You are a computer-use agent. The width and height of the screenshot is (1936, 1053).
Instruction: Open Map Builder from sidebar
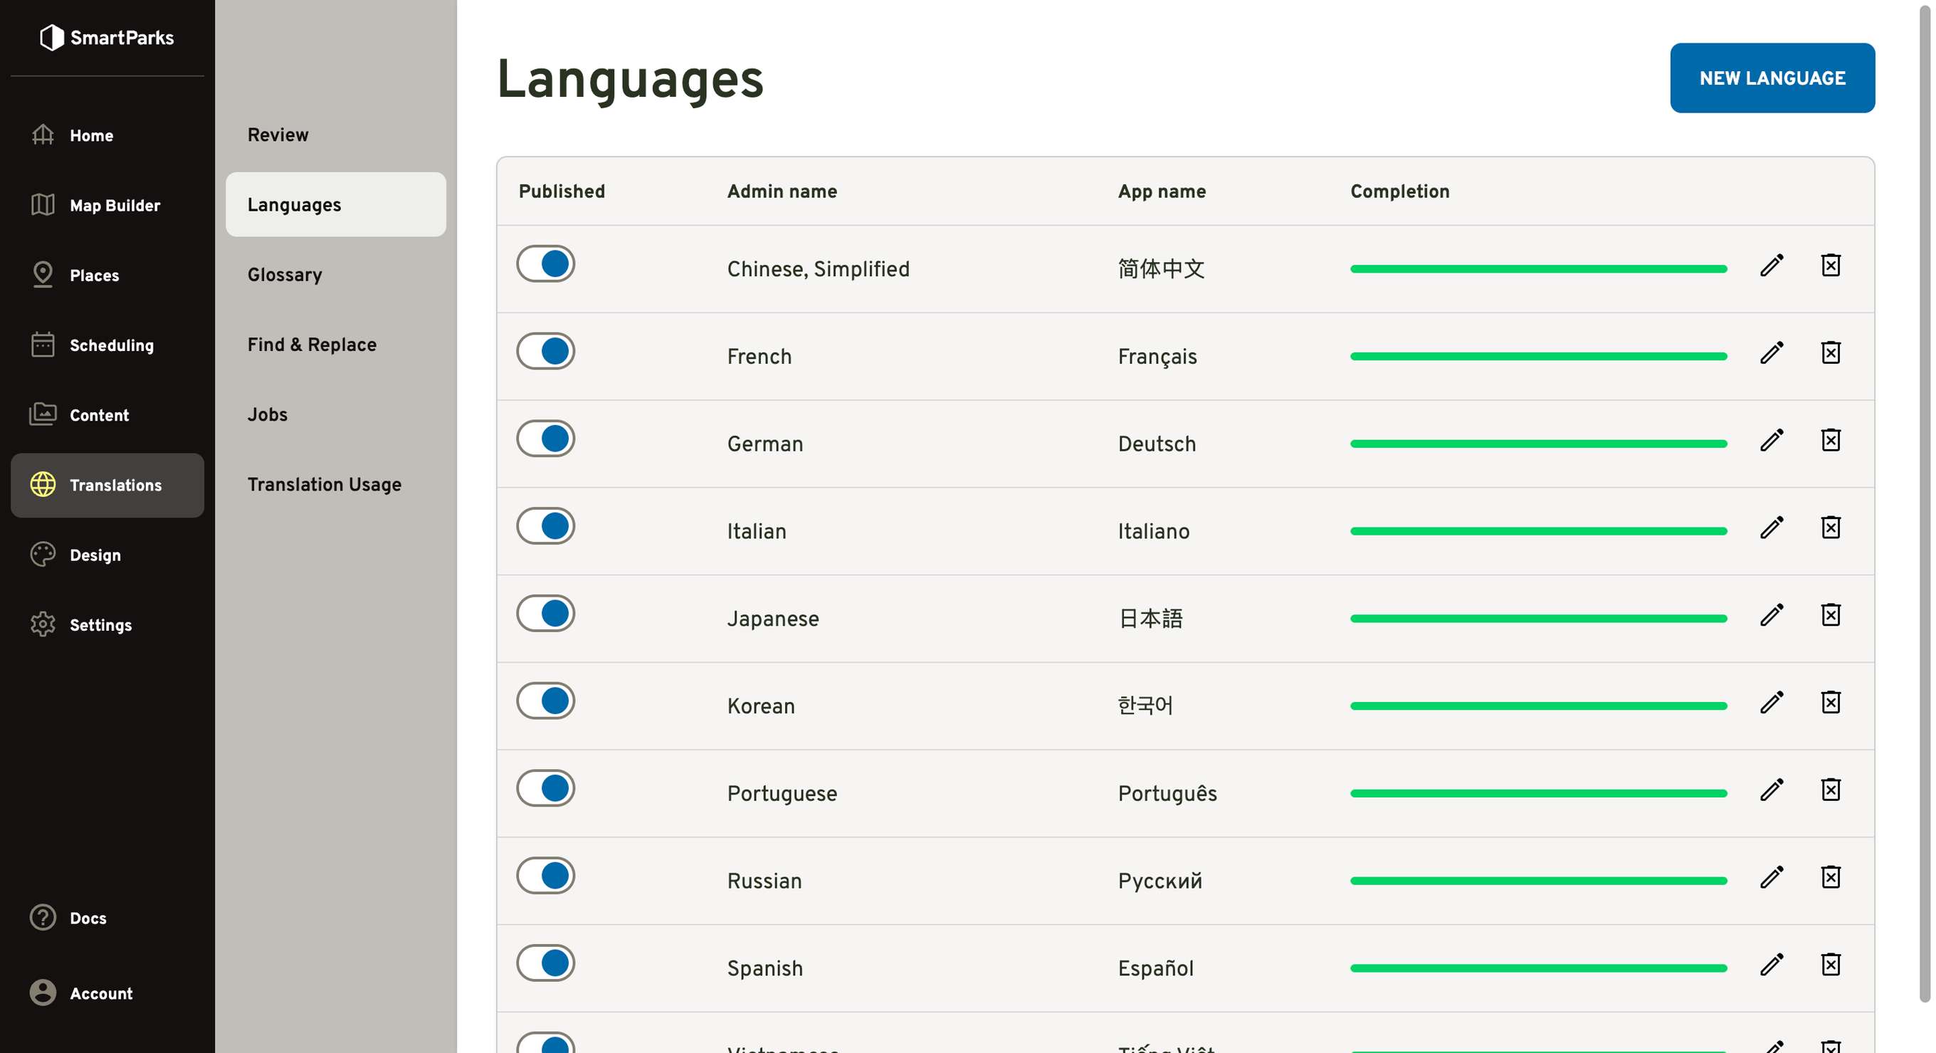click(x=107, y=205)
